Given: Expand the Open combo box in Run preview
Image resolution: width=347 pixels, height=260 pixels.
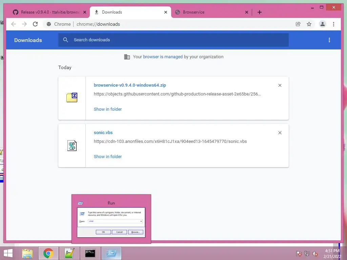Looking at the screenshot, I should (x=141, y=221).
